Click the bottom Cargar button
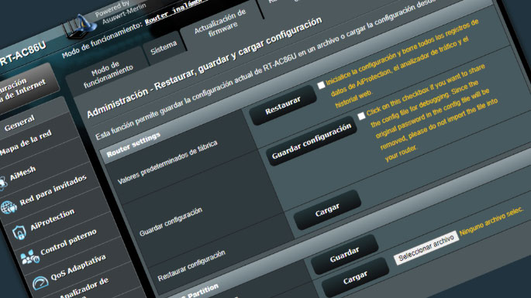 tap(355, 278)
